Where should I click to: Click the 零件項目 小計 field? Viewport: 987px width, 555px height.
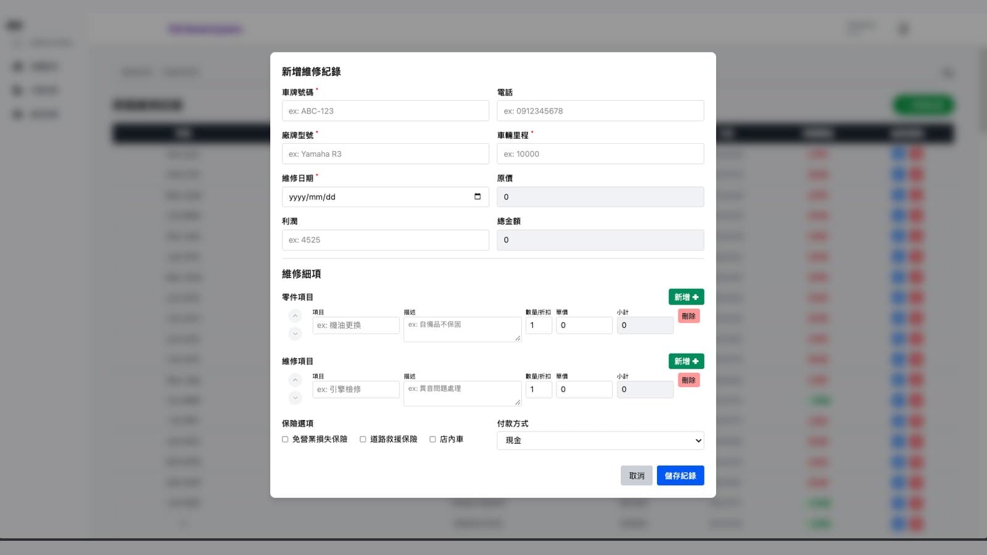(645, 325)
